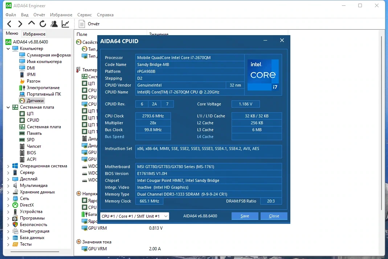Click the tree panel horizontal scrollbar

point(35,252)
